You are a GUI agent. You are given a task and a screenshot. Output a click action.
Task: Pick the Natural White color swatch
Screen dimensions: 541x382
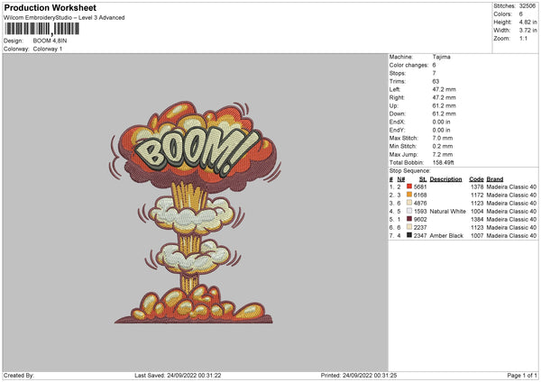pos(409,211)
